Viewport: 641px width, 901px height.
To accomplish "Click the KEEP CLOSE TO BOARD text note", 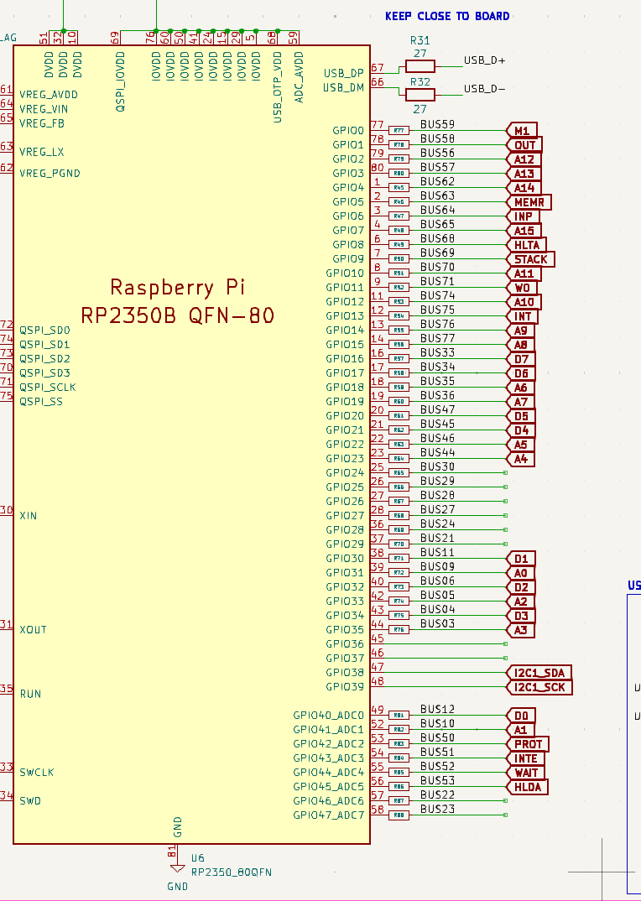I will (x=446, y=16).
